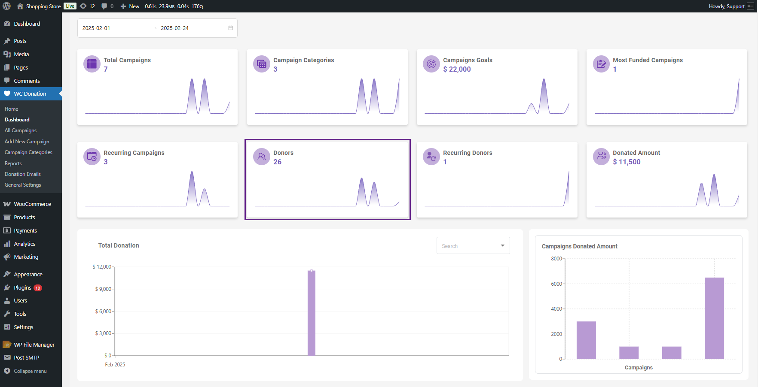Image resolution: width=758 pixels, height=387 pixels.
Task: Open the New content menu
Action: pyautogui.click(x=130, y=6)
